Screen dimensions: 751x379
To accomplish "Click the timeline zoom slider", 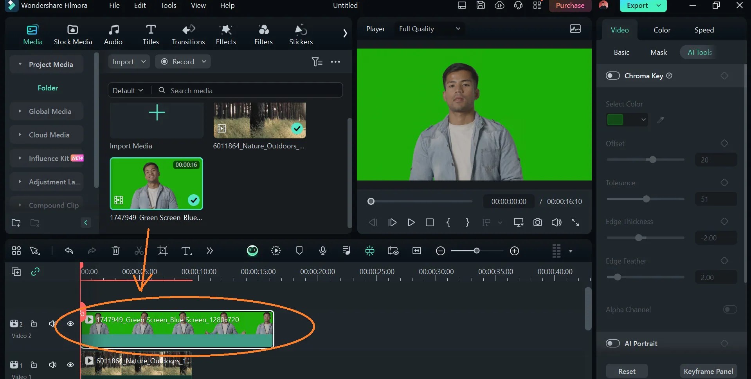I will [x=477, y=251].
